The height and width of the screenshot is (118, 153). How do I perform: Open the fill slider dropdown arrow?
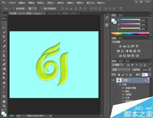pos(150,75)
